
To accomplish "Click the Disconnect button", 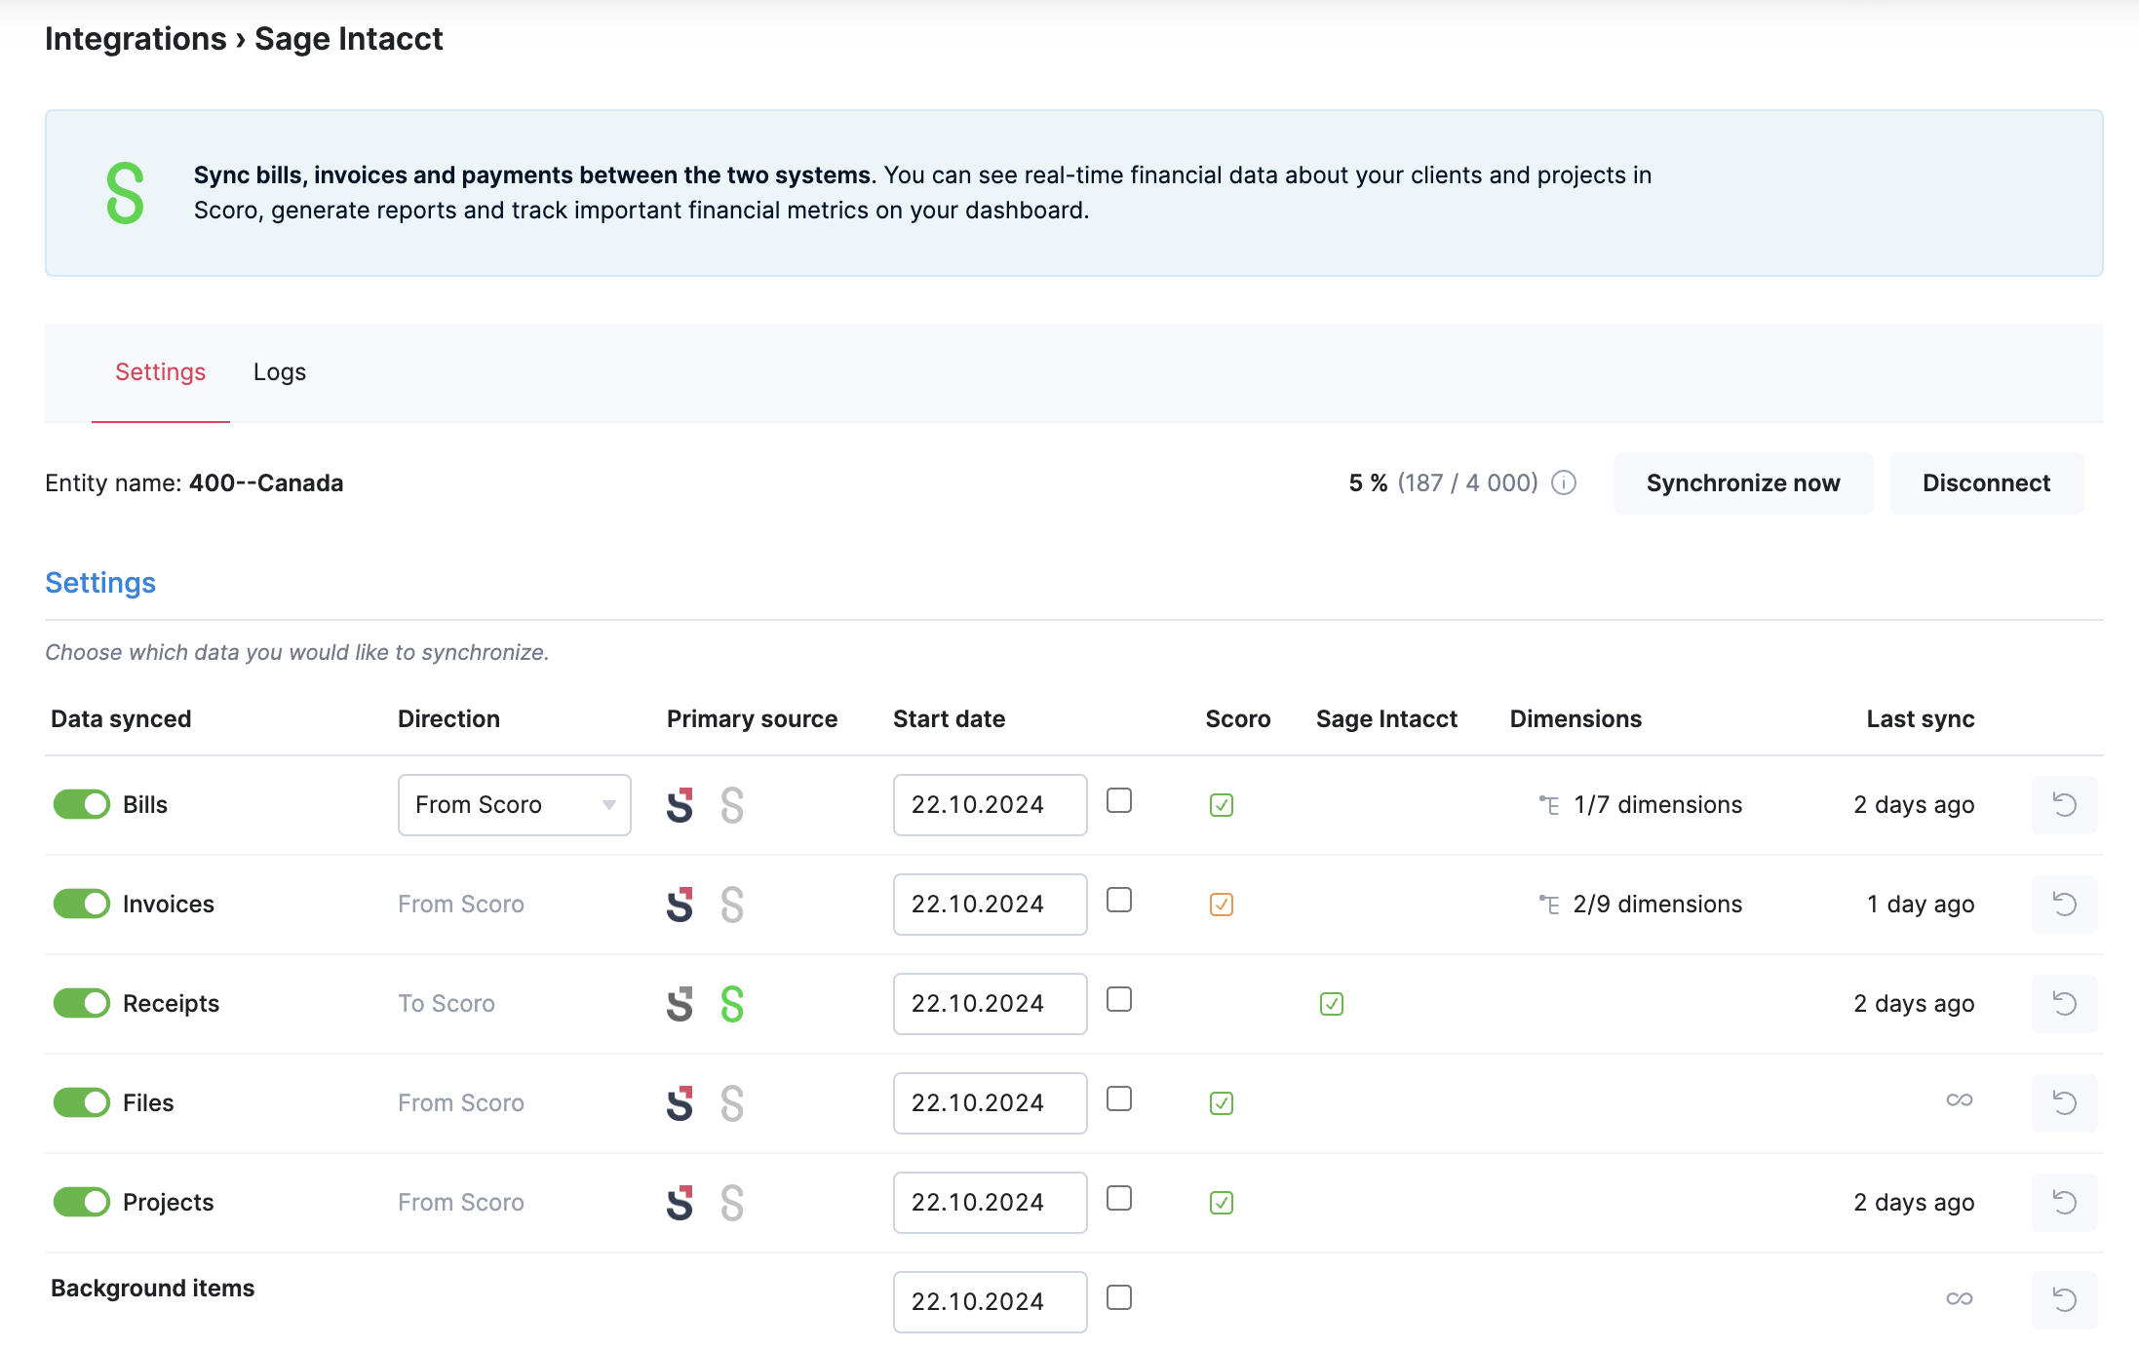I will [1986, 483].
